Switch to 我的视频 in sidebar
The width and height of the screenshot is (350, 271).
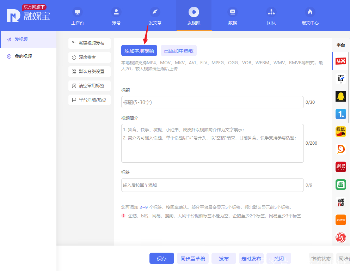21,56
